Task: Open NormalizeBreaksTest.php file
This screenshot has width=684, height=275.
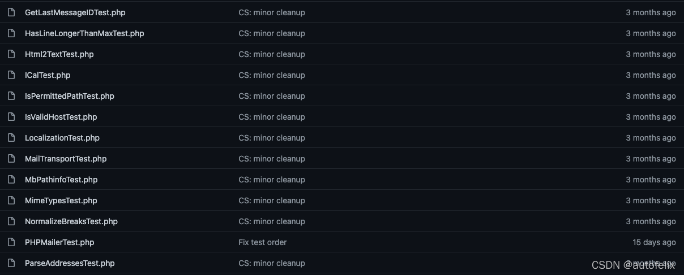Action: click(x=71, y=221)
